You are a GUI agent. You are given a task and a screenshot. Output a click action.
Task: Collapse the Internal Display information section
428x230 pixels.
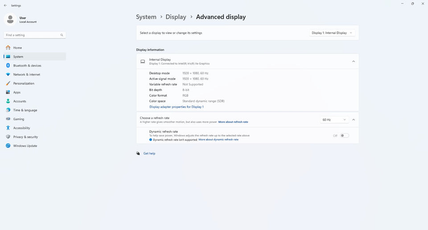[x=354, y=62]
